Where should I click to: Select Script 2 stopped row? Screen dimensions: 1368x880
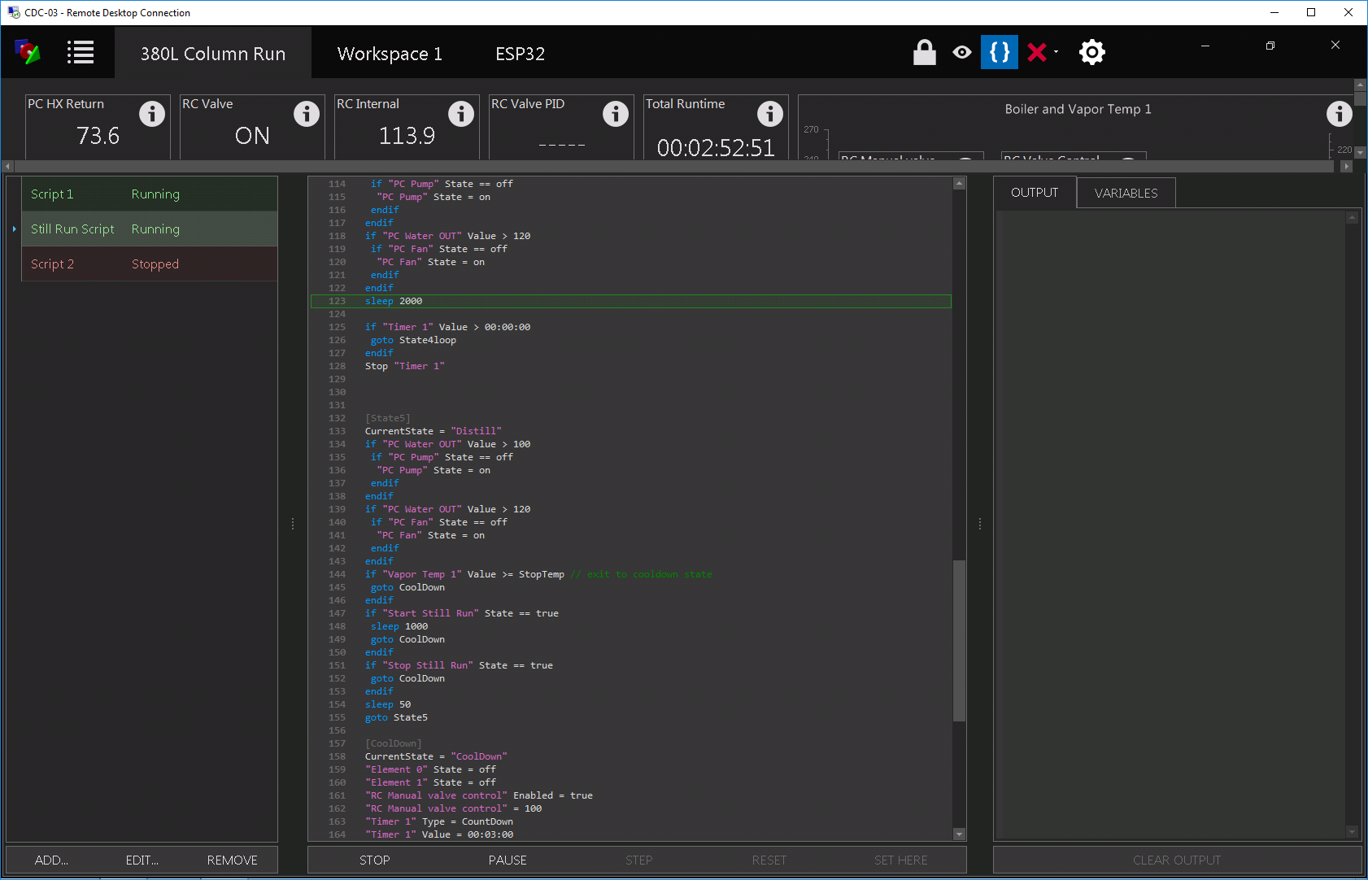click(x=150, y=264)
